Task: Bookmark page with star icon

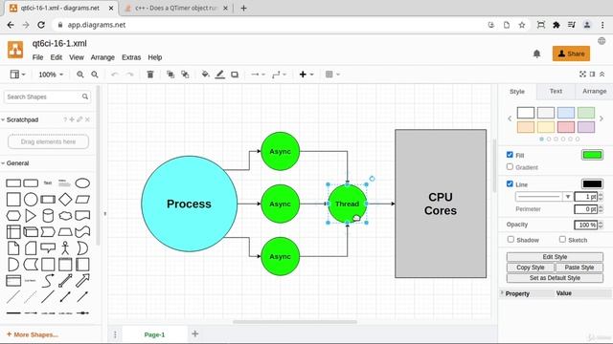Action: pos(521,25)
